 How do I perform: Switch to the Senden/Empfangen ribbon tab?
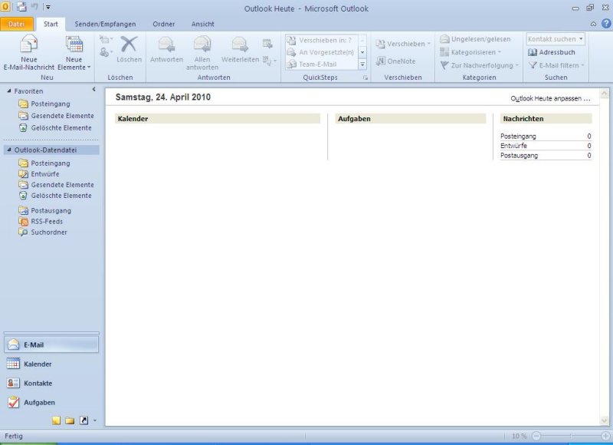tap(105, 24)
